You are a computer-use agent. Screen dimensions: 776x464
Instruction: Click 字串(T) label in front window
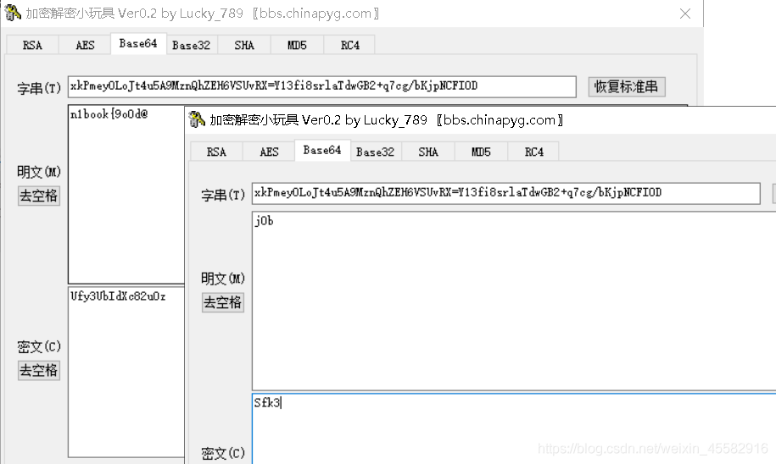[x=223, y=196]
